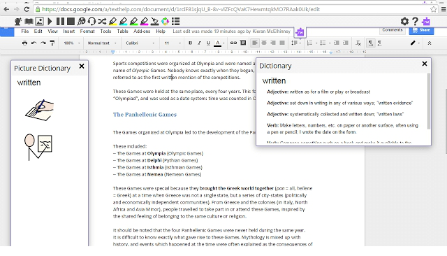Open Read&Write help question mark
Screen dimensions: 447x256
[416, 22]
